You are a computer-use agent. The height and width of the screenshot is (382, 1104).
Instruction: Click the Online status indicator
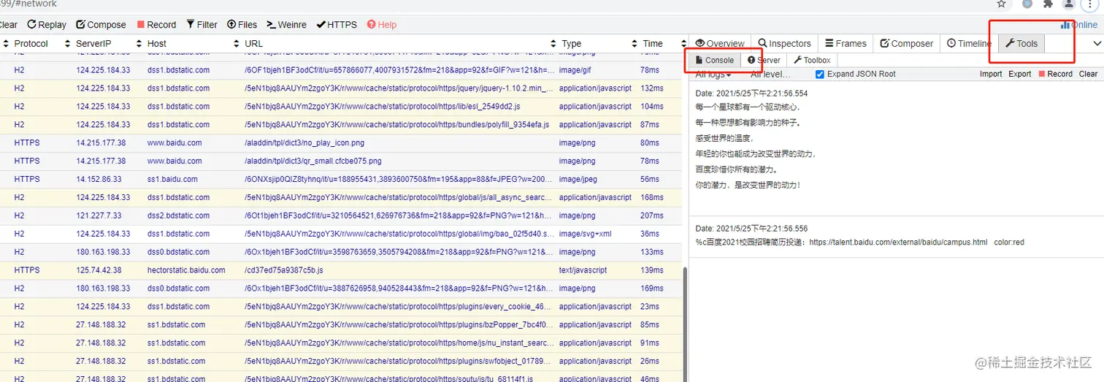1078,25
